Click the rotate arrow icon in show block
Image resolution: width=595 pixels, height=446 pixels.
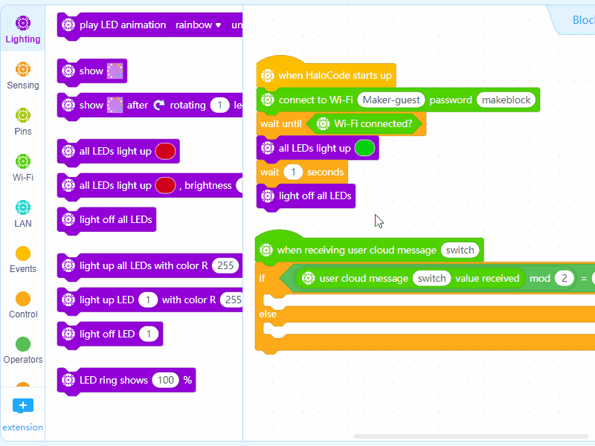[159, 105]
